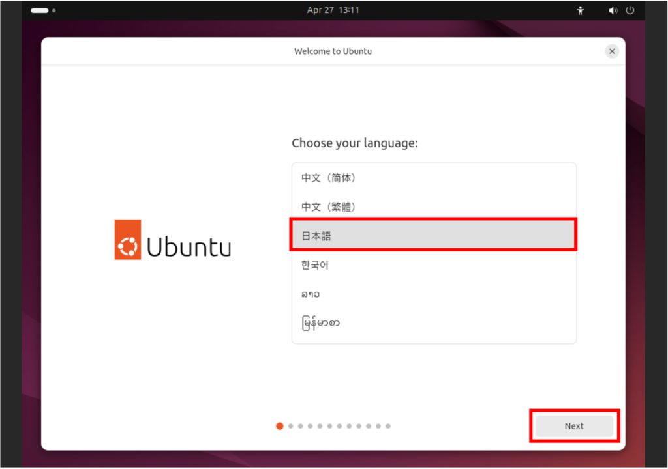Select မြန်မာစာ language
The height and width of the screenshot is (469, 668).
434,323
